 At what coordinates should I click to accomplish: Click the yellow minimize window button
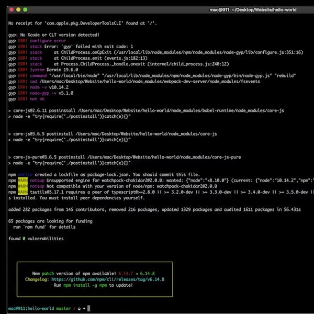pos(18,10)
